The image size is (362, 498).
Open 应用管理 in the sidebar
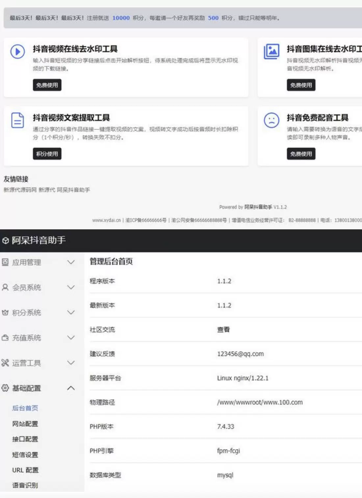pyautogui.click(x=27, y=263)
